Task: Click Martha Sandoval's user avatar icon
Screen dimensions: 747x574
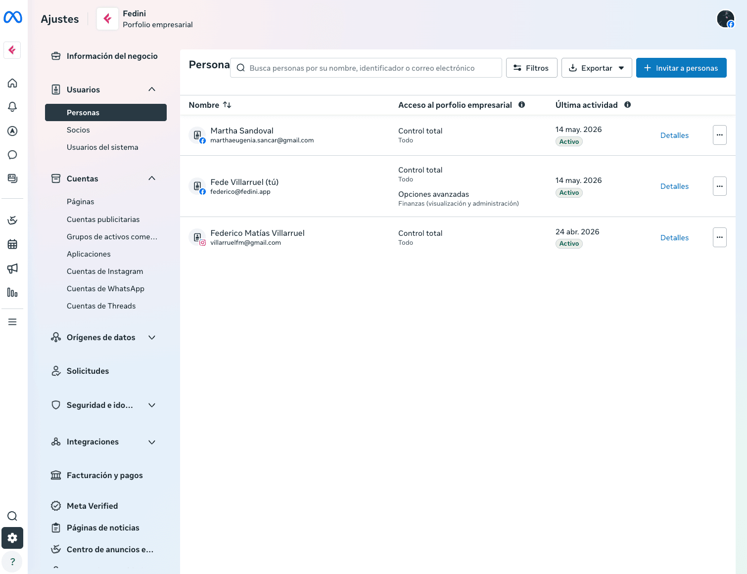Action: click(x=197, y=135)
